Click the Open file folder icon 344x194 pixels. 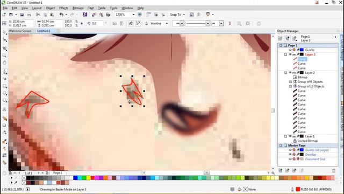(11, 15)
